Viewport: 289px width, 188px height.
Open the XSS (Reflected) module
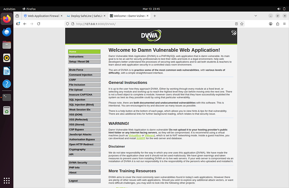pyautogui.click(x=84, y=119)
